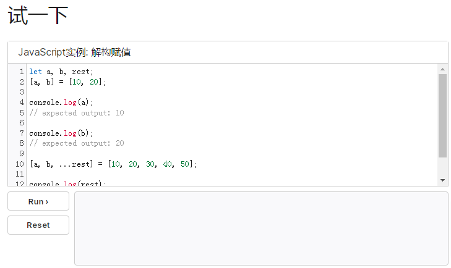Click line number 5 in gutter
Screen dimensions: 451x268
click(x=21, y=113)
